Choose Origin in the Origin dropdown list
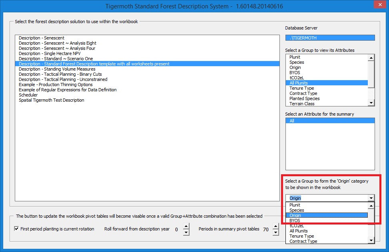Screen dimensions: 389x252 point(327,215)
